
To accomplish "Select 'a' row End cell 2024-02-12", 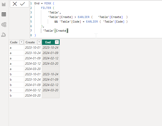I will (51, 58).
